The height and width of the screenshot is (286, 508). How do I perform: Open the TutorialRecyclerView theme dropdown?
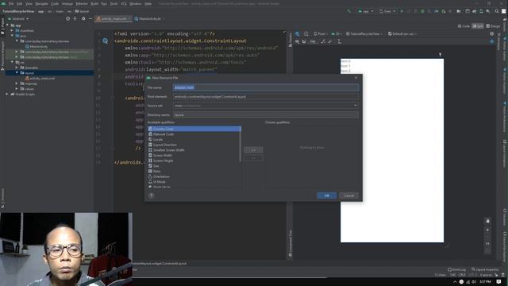pos(364,33)
